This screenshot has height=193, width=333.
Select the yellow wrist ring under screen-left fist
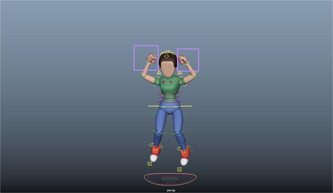[x=149, y=63]
